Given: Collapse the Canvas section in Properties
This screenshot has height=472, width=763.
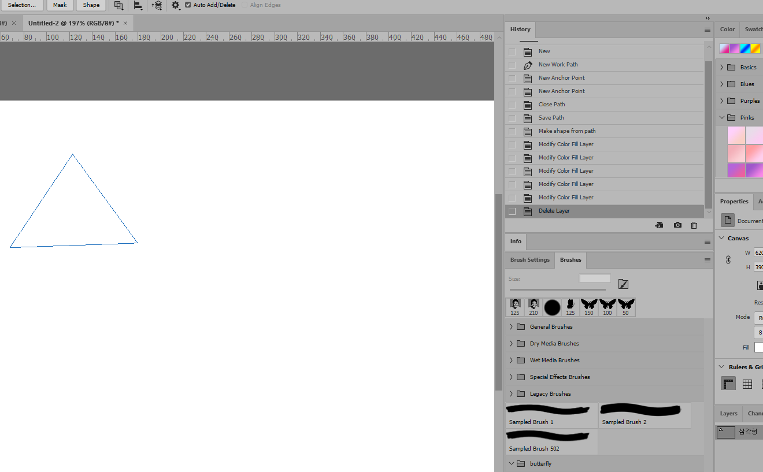Looking at the screenshot, I should tap(721, 239).
